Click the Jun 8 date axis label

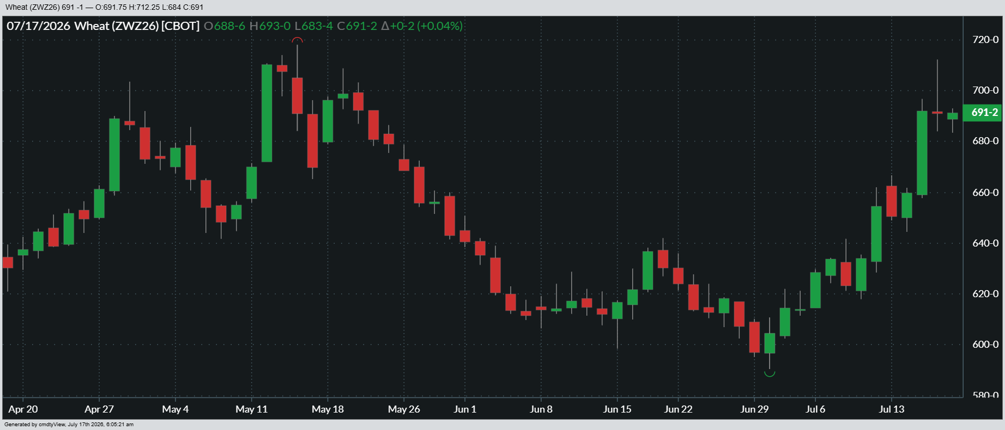pos(541,409)
